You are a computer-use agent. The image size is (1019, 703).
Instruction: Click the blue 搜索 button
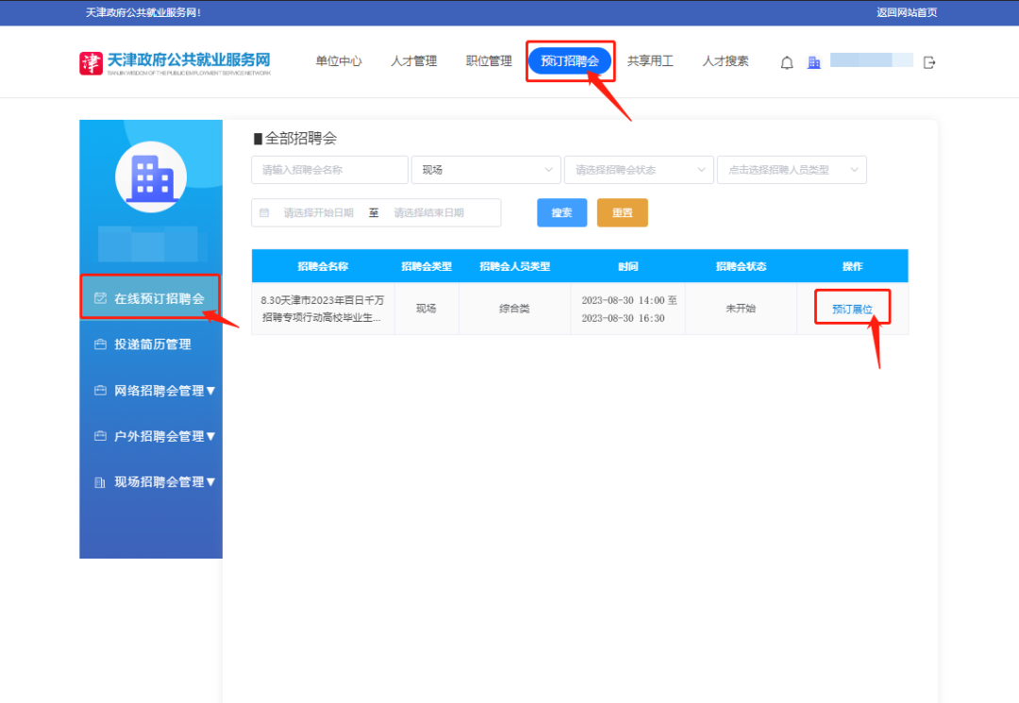tap(561, 213)
